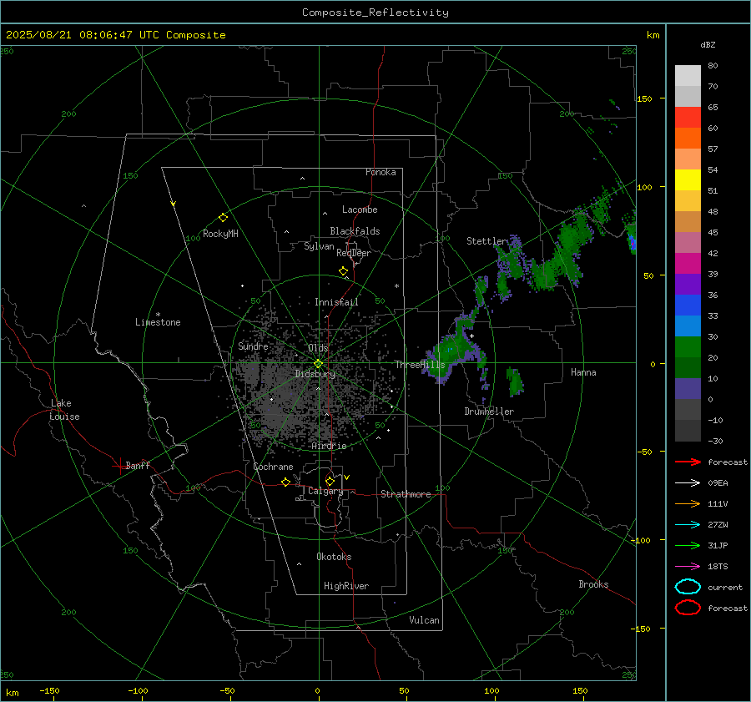Image resolution: width=751 pixels, height=702 pixels.
Task: Click the Innisfail city label
Action: (x=336, y=302)
